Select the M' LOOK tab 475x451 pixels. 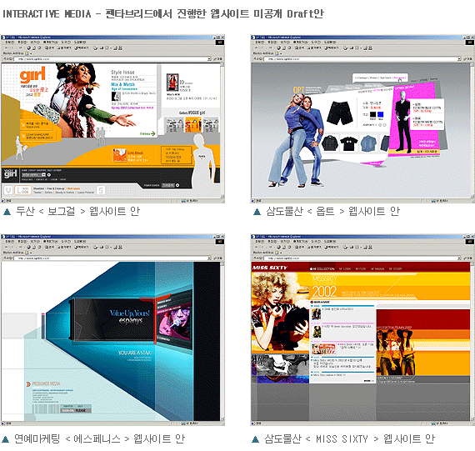pyautogui.click(x=344, y=268)
